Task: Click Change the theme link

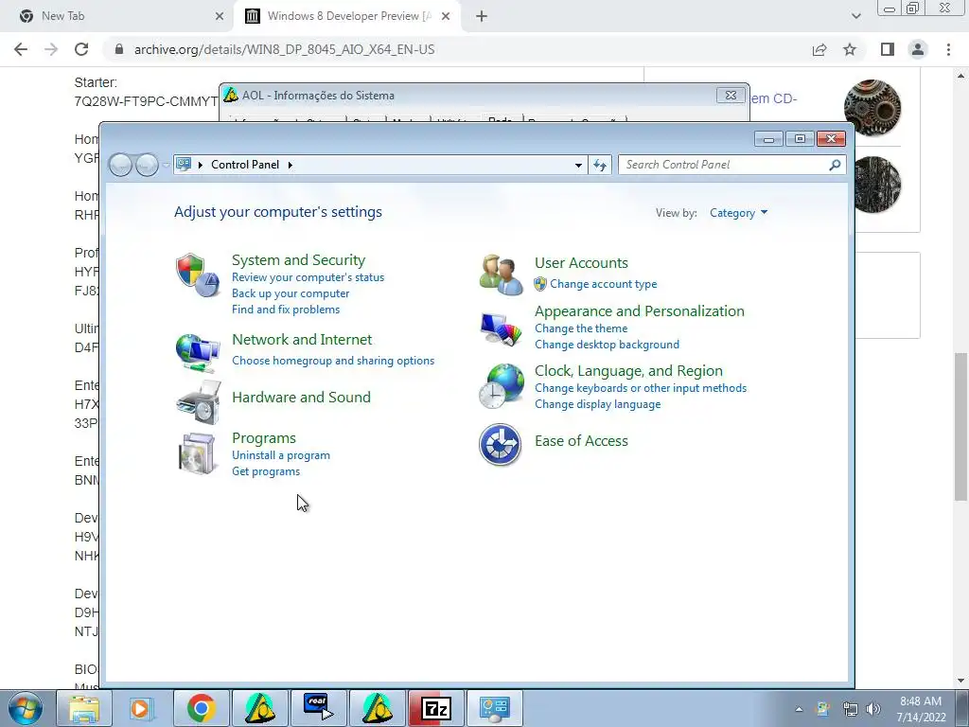Action: 581,328
